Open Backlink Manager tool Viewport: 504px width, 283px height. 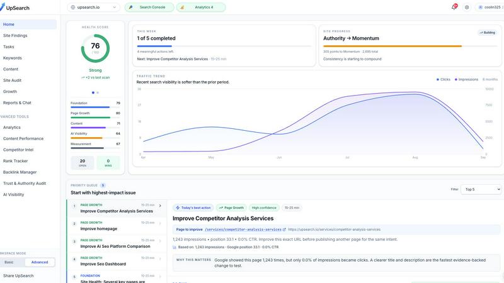pyautogui.click(x=28, y=172)
